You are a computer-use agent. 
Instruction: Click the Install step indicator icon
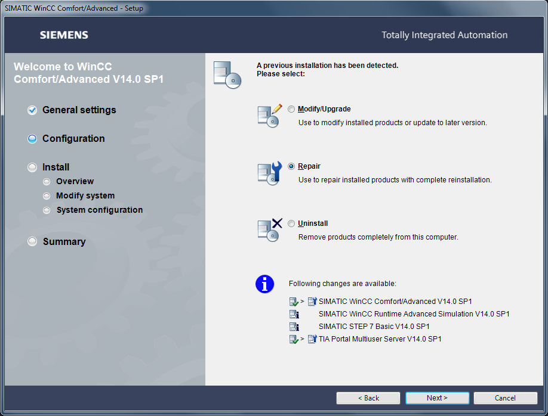(32, 167)
